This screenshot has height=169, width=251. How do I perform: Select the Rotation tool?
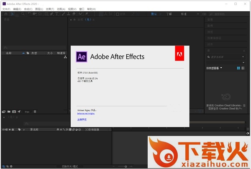click(29, 14)
